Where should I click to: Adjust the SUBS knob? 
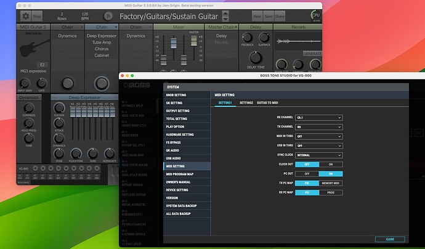(x=92, y=154)
